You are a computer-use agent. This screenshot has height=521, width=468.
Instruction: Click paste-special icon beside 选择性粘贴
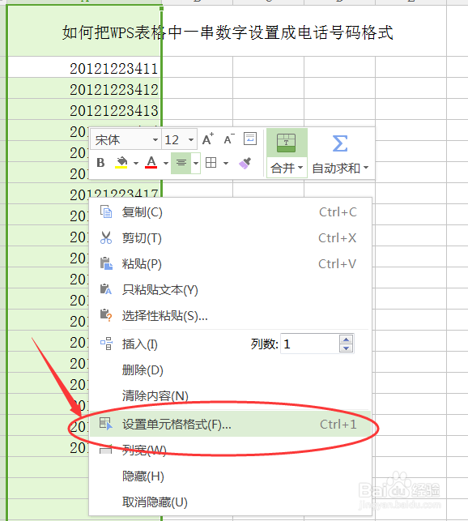coord(106,315)
